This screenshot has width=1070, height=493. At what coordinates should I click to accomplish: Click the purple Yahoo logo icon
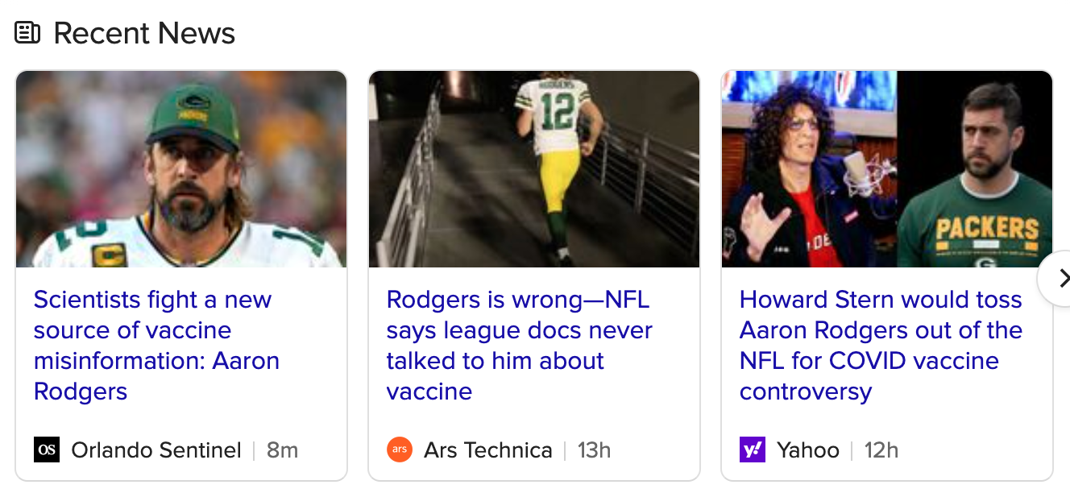(753, 449)
